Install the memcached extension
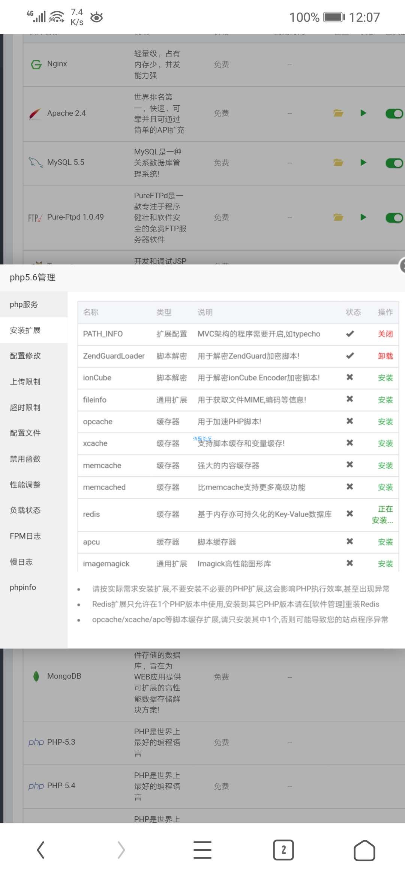Viewport: 405px width, 877px height. [385, 487]
